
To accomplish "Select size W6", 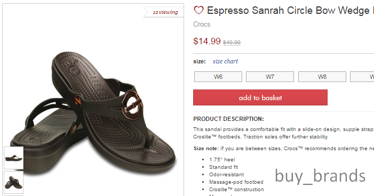I will [218, 77].
